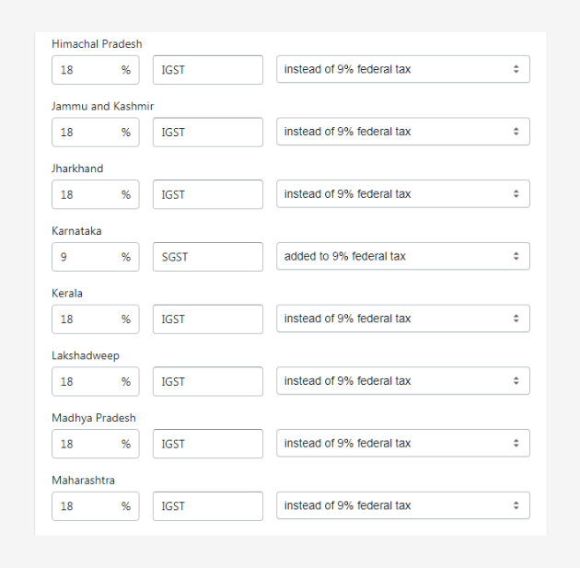Click Lakshadweep tax rate field

(x=96, y=382)
